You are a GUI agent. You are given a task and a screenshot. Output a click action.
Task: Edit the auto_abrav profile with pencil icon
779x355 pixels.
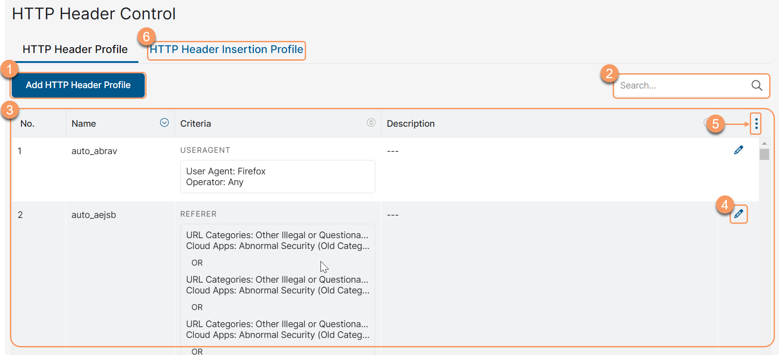[739, 150]
